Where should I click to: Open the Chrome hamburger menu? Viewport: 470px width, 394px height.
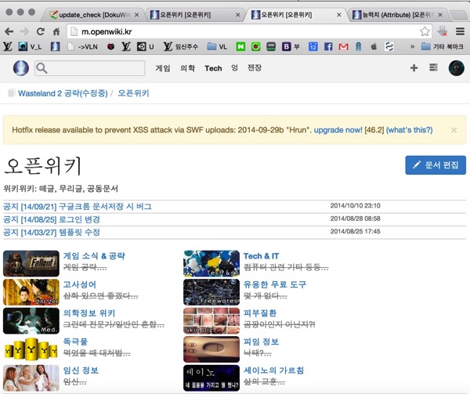pyautogui.click(x=460, y=31)
